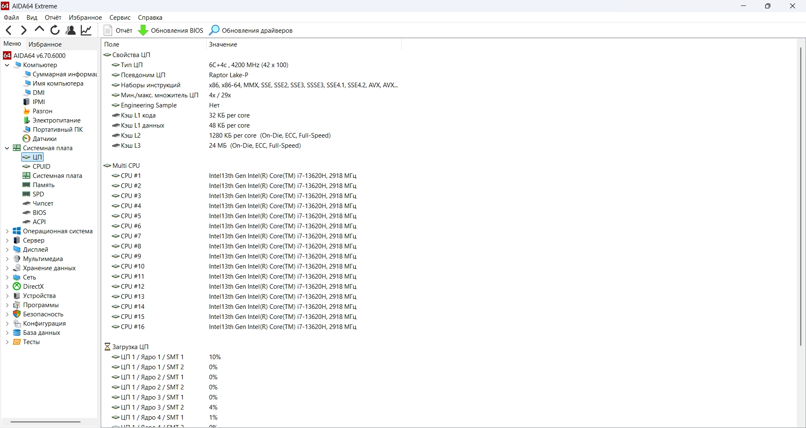
Task: Expand the Операционная система node
Action: (x=7, y=231)
